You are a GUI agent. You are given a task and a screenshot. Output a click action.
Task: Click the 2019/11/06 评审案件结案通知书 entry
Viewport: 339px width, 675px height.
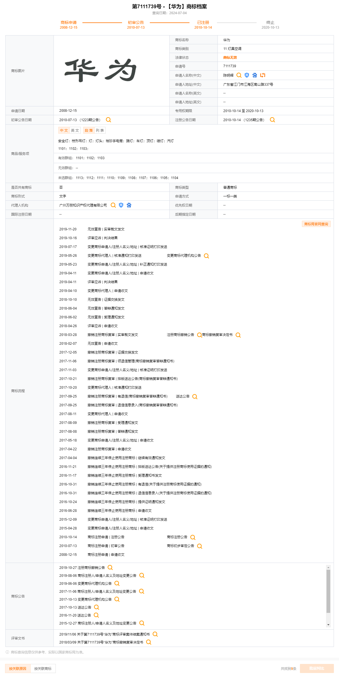(105, 634)
